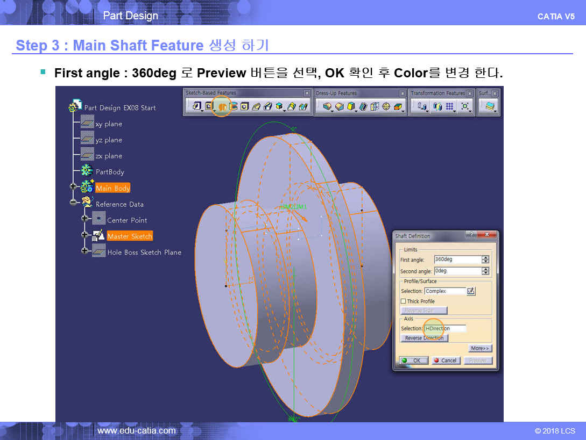586x440 pixels.
Task: Select the Scaling tool
Action: (464, 106)
